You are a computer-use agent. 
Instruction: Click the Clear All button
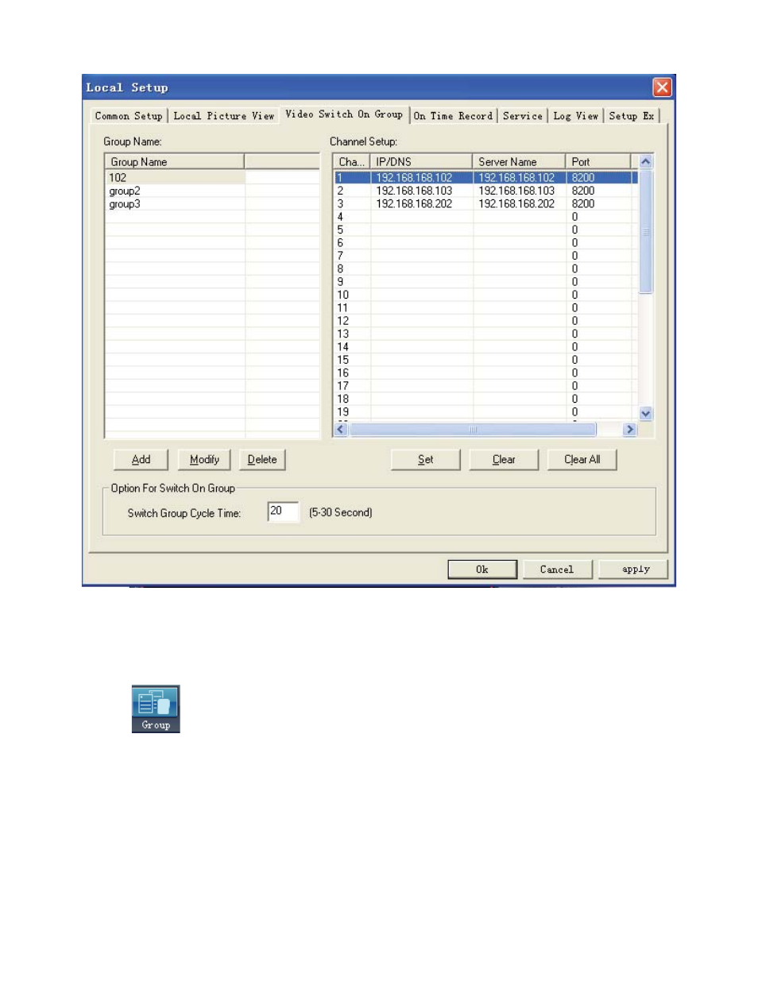coord(582,460)
